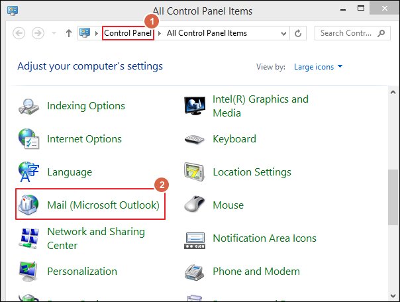Select the Control Panel breadcrumb

coord(128,33)
